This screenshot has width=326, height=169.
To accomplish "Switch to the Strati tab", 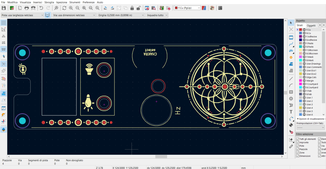I will (x=300, y=25).
